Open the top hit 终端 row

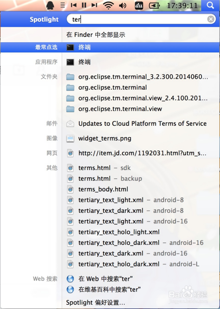(x=110, y=47)
